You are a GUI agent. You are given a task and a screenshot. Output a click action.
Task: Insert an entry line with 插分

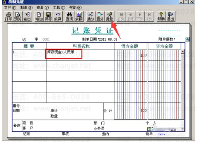point(90,17)
